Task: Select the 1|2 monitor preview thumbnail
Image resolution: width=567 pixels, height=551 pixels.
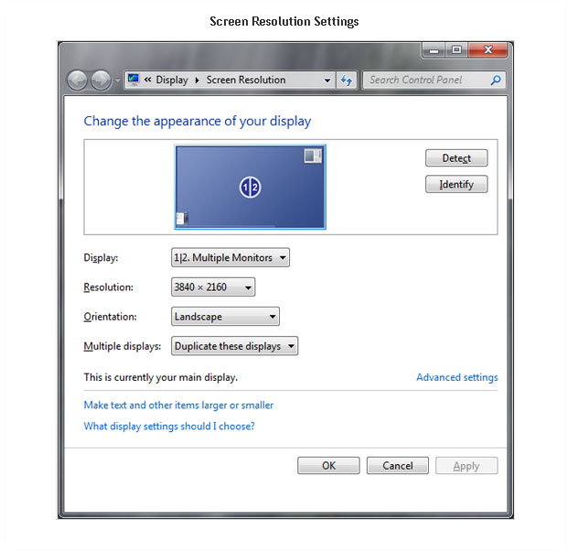Action: (x=250, y=187)
